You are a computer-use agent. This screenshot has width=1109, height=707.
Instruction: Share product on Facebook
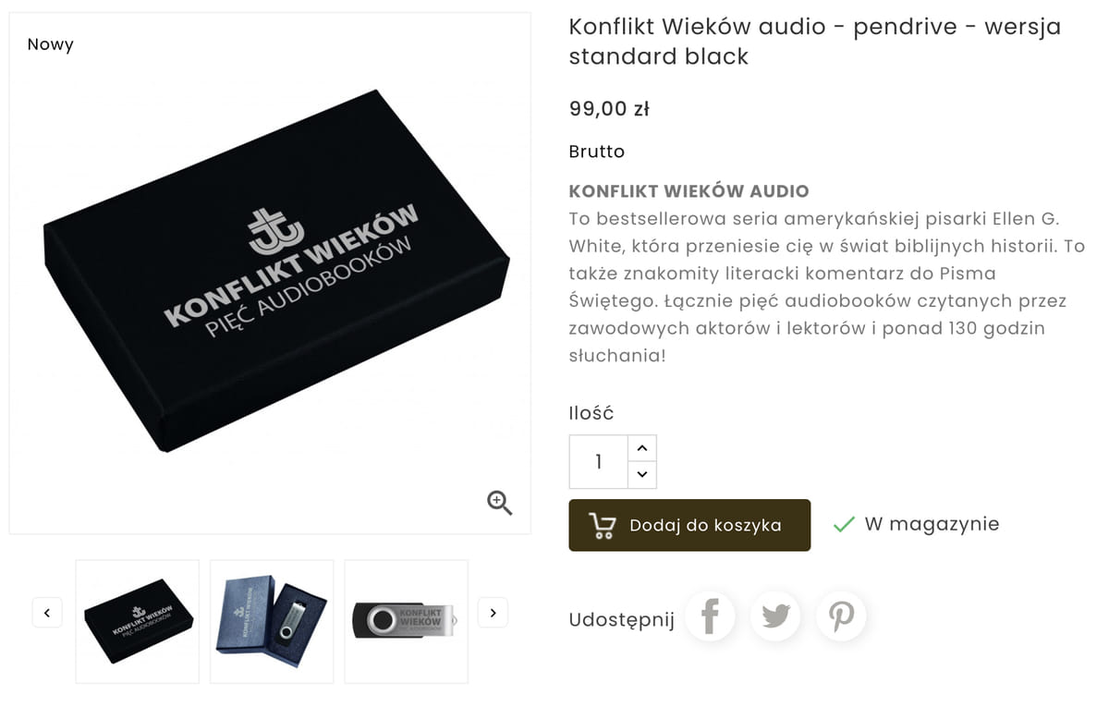pos(709,616)
